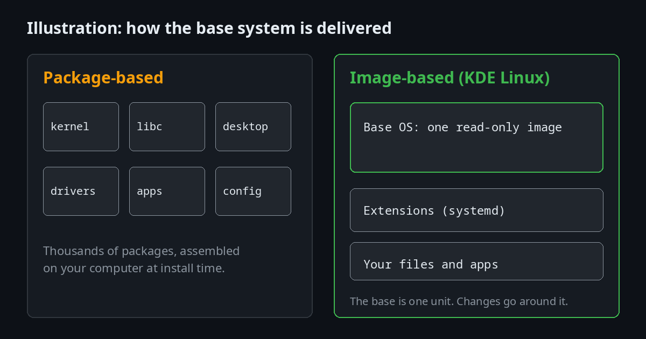Select the 'drivers' package box

coord(81,191)
